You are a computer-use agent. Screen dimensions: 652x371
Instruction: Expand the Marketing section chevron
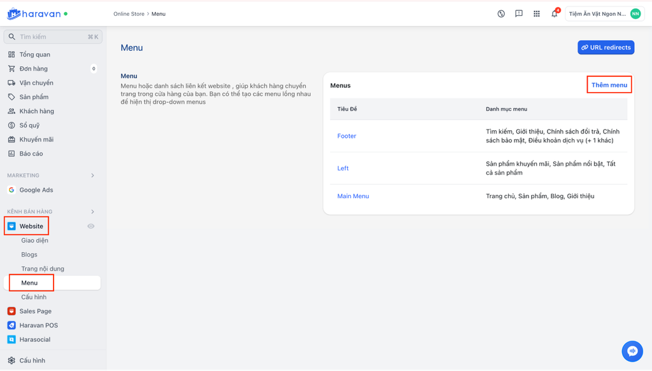point(92,175)
